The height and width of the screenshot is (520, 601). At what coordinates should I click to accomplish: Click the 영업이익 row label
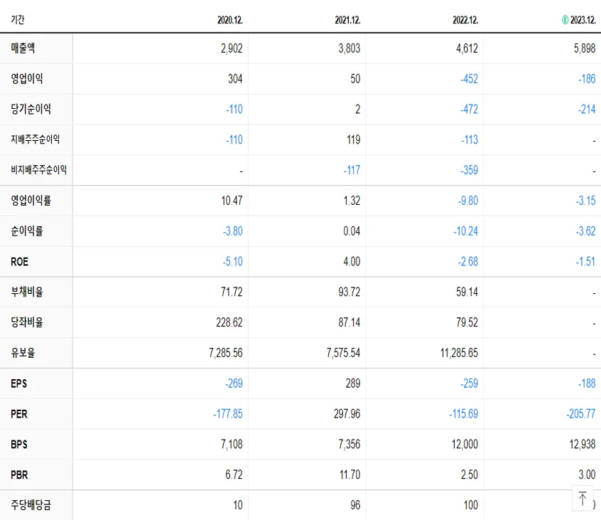[x=27, y=79]
